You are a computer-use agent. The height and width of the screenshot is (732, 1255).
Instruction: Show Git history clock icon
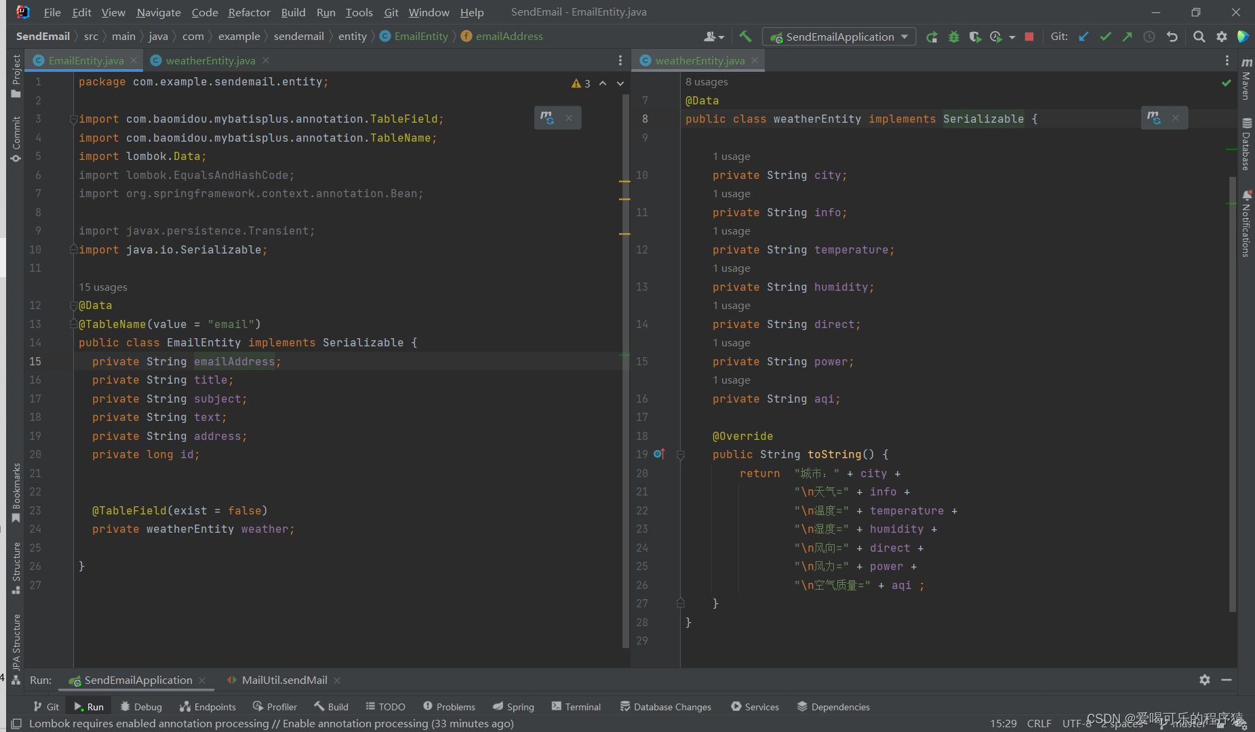click(1149, 37)
